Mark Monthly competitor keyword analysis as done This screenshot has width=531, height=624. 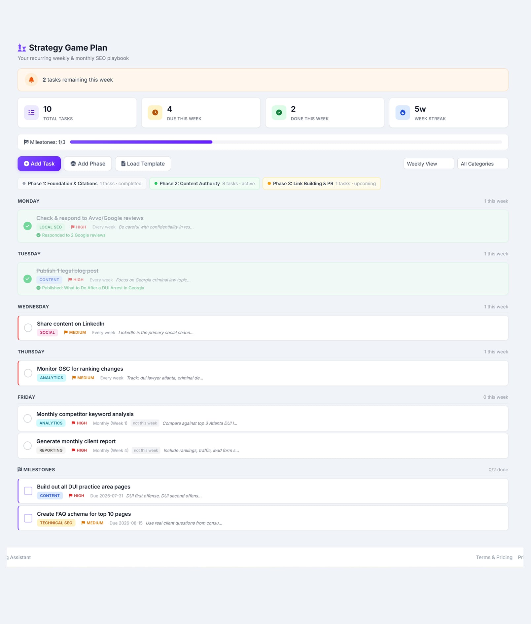[28, 419]
